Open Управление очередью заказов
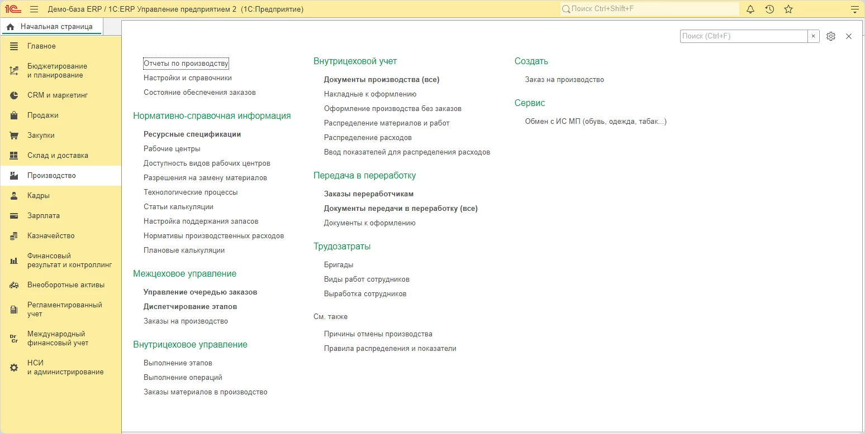This screenshot has width=865, height=434. coord(201,292)
